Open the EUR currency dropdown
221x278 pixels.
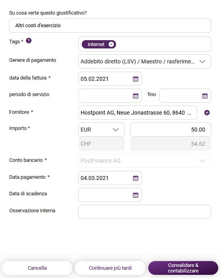coord(101,130)
